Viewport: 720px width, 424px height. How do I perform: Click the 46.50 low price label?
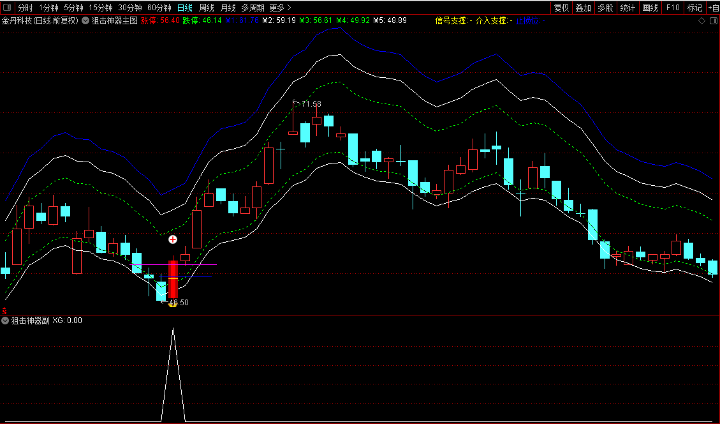click(179, 303)
